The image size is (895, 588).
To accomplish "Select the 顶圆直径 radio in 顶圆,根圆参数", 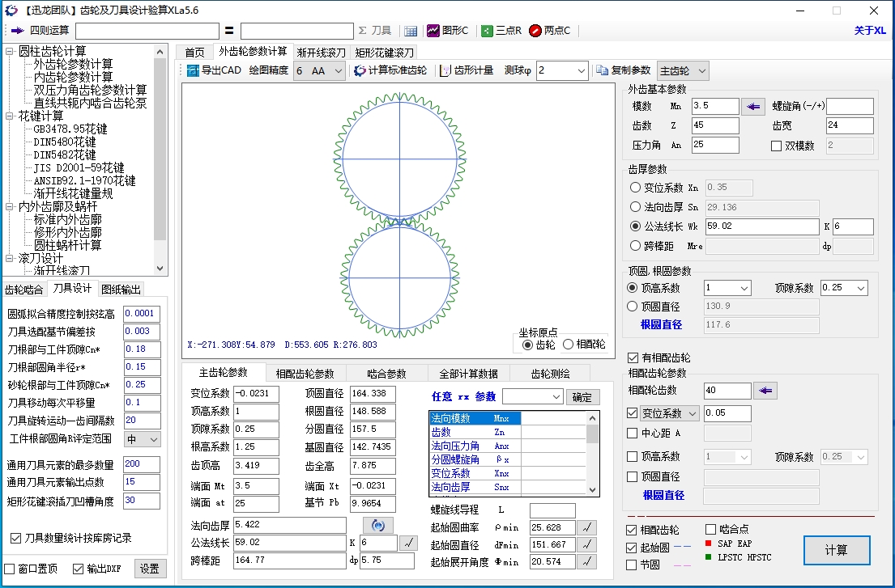I will (632, 307).
